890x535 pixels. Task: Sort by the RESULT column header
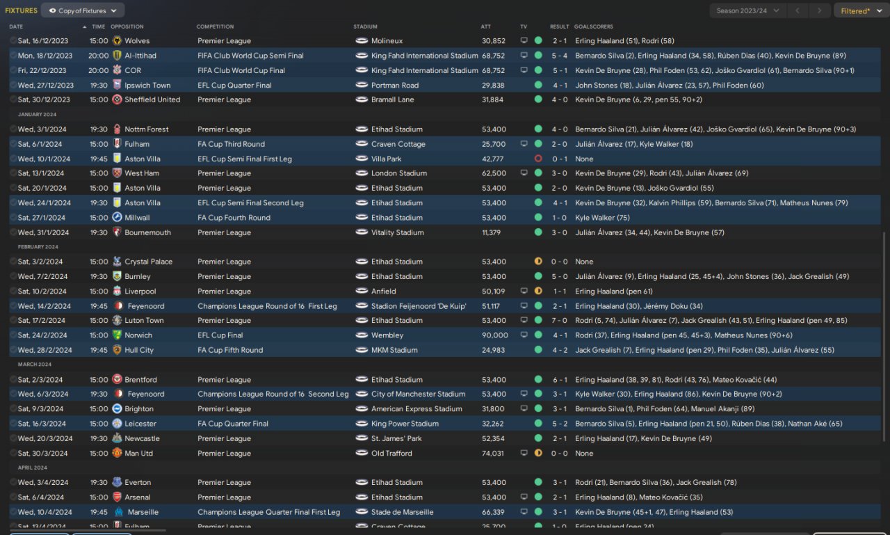pyautogui.click(x=560, y=26)
